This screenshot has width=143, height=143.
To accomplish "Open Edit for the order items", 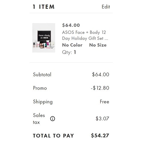I will (x=106, y=7).
